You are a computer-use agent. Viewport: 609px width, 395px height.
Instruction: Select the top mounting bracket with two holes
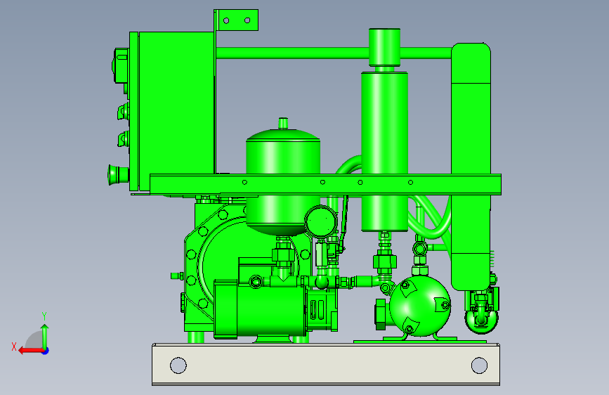[237, 20]
